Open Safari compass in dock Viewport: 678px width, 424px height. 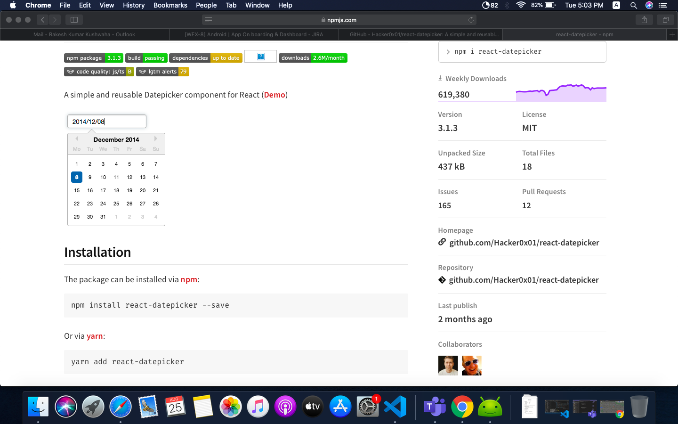pyautogui.click(x=121, y=406)
